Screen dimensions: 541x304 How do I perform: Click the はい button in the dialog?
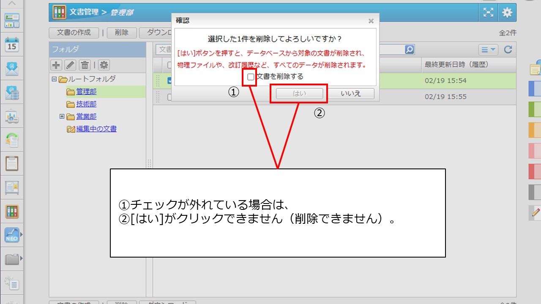click(299, 94)
